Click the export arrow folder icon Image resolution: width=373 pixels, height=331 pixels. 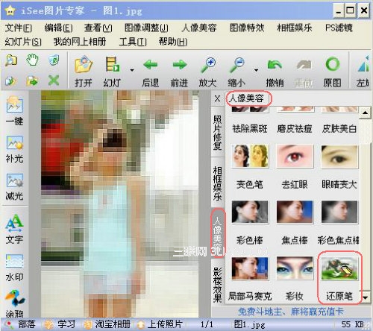pyautogui.click(x=32, y=81)
